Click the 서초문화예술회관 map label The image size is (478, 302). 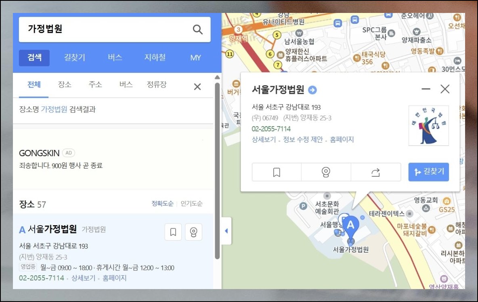[x=327, y=207]
